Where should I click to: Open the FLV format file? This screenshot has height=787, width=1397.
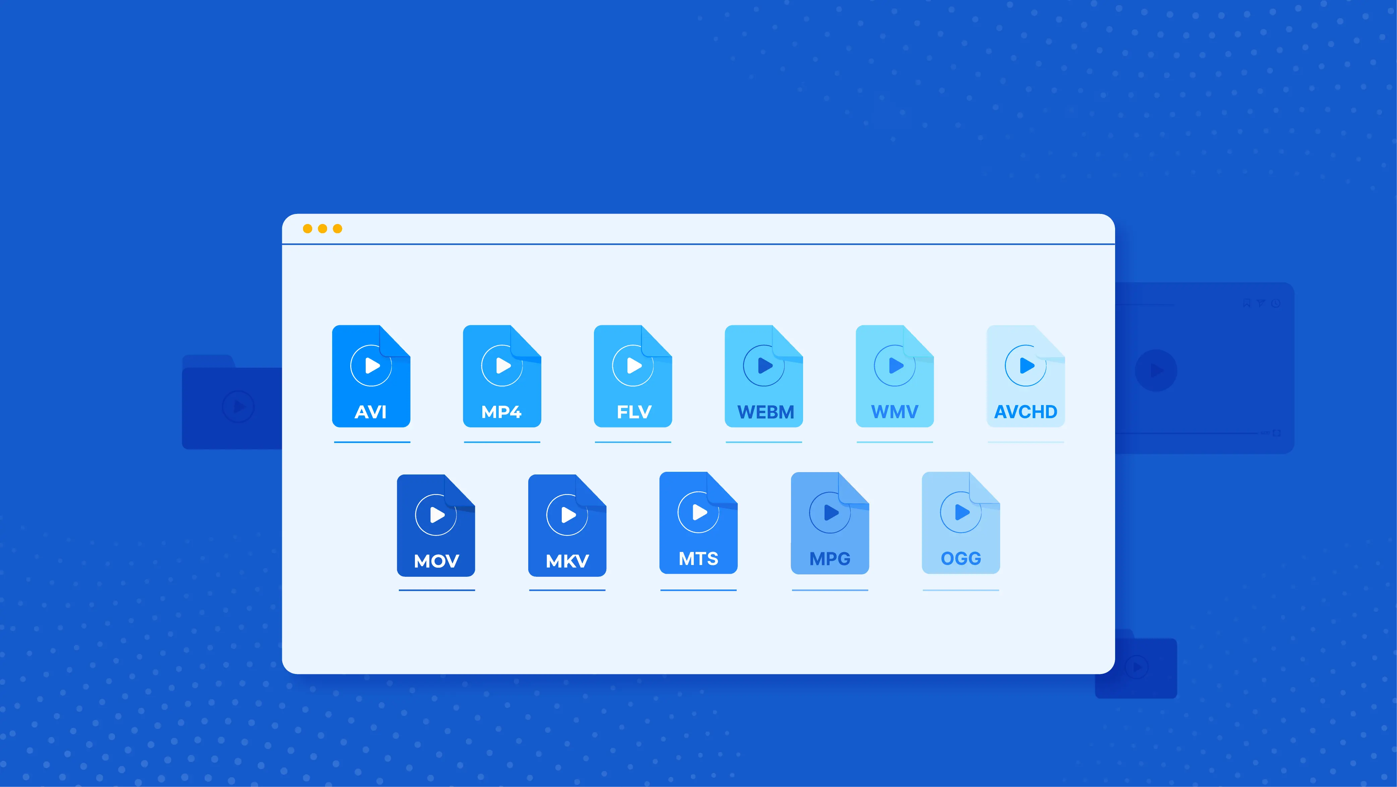(x=633, y=377)
